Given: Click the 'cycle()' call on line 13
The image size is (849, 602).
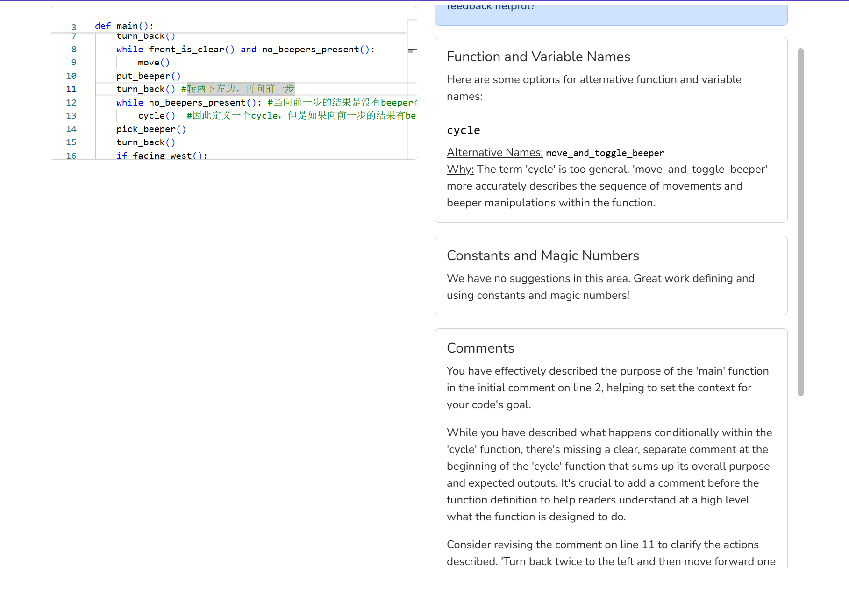Looking at the screenshot, I should pos(157,116).
